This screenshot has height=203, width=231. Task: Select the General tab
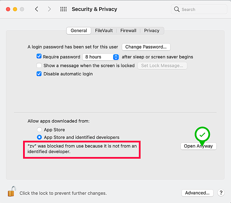[79, 31]
